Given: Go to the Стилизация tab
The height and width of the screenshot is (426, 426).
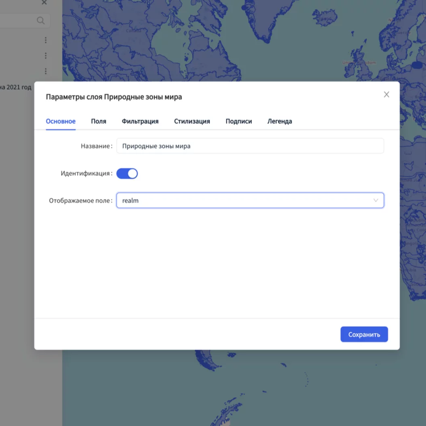Looking at the screenshot, I should pyautogui.click(x=192, y=121).
